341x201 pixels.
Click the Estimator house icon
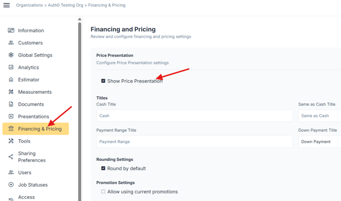click(x=11, y=80)
